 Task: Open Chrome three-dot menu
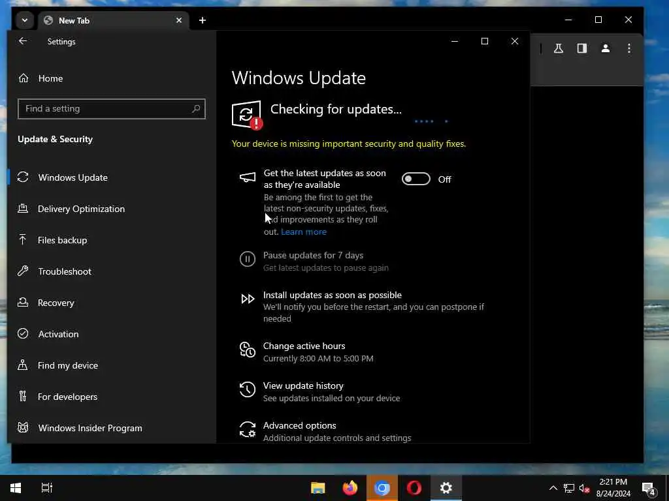tap(629, 48)
